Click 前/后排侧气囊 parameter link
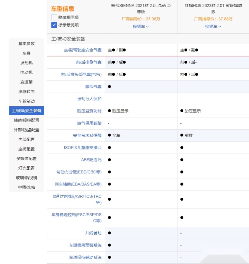Image resolution: width=249 pixels, height=264 pixels. [x=89, y=62]
